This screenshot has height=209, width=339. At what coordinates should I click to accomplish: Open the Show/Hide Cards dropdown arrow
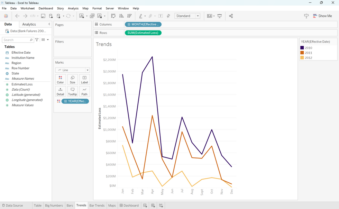pyautogui.click(x=214, y=16)
